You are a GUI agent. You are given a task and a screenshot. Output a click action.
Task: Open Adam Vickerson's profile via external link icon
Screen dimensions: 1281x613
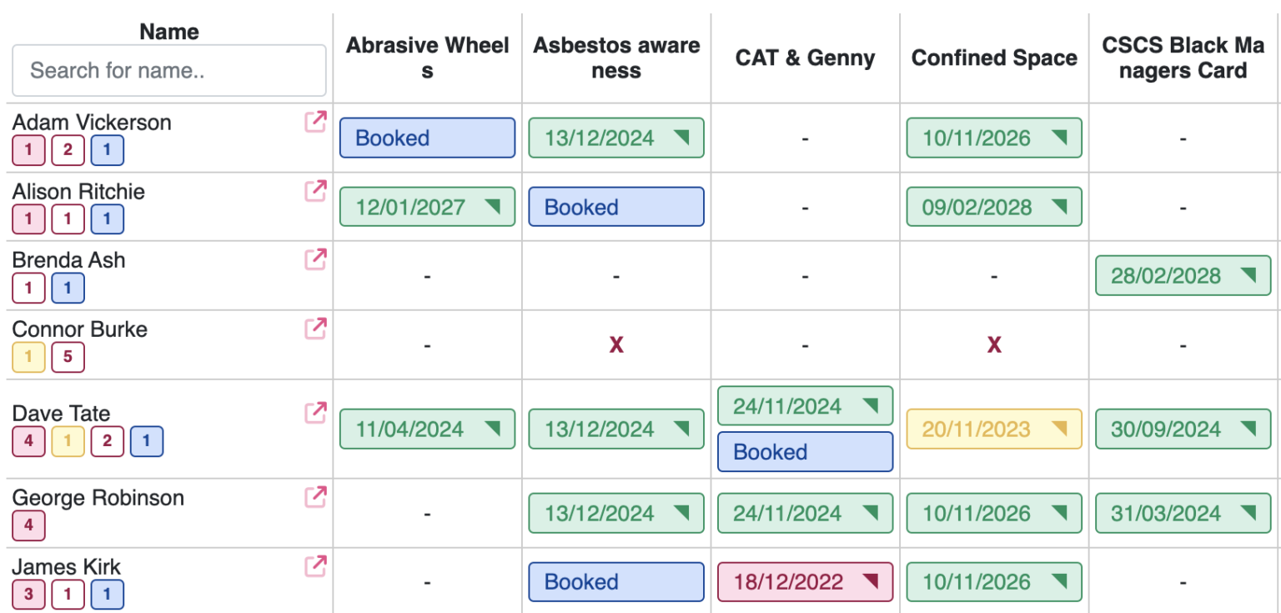click(x=314, y=122)
